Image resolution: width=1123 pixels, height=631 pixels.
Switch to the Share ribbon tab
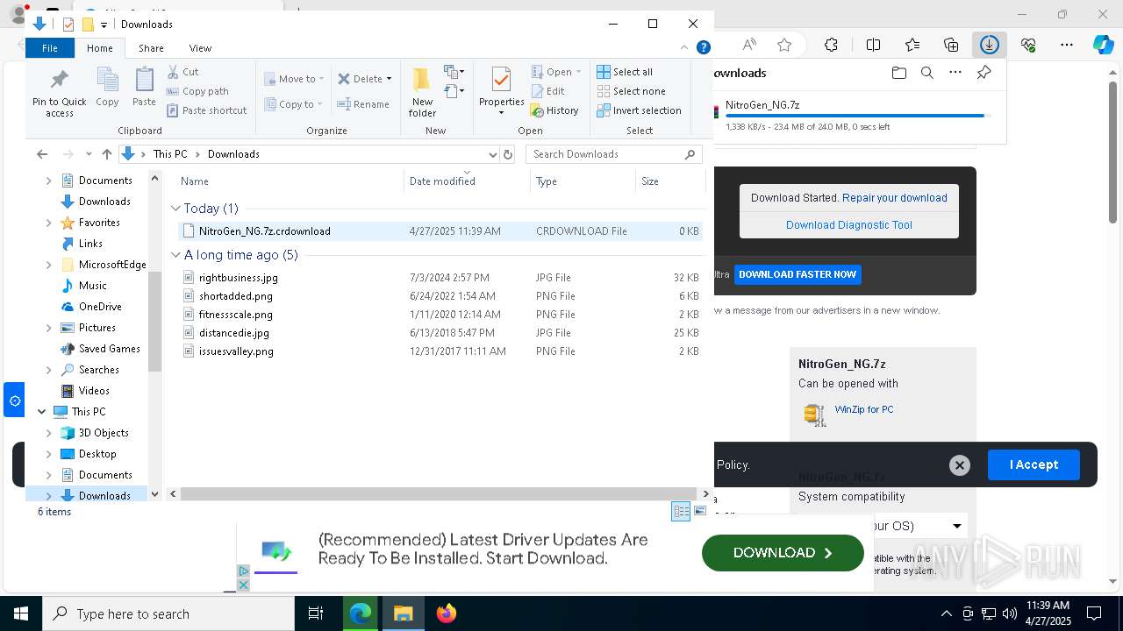click(x=151, y=48)
